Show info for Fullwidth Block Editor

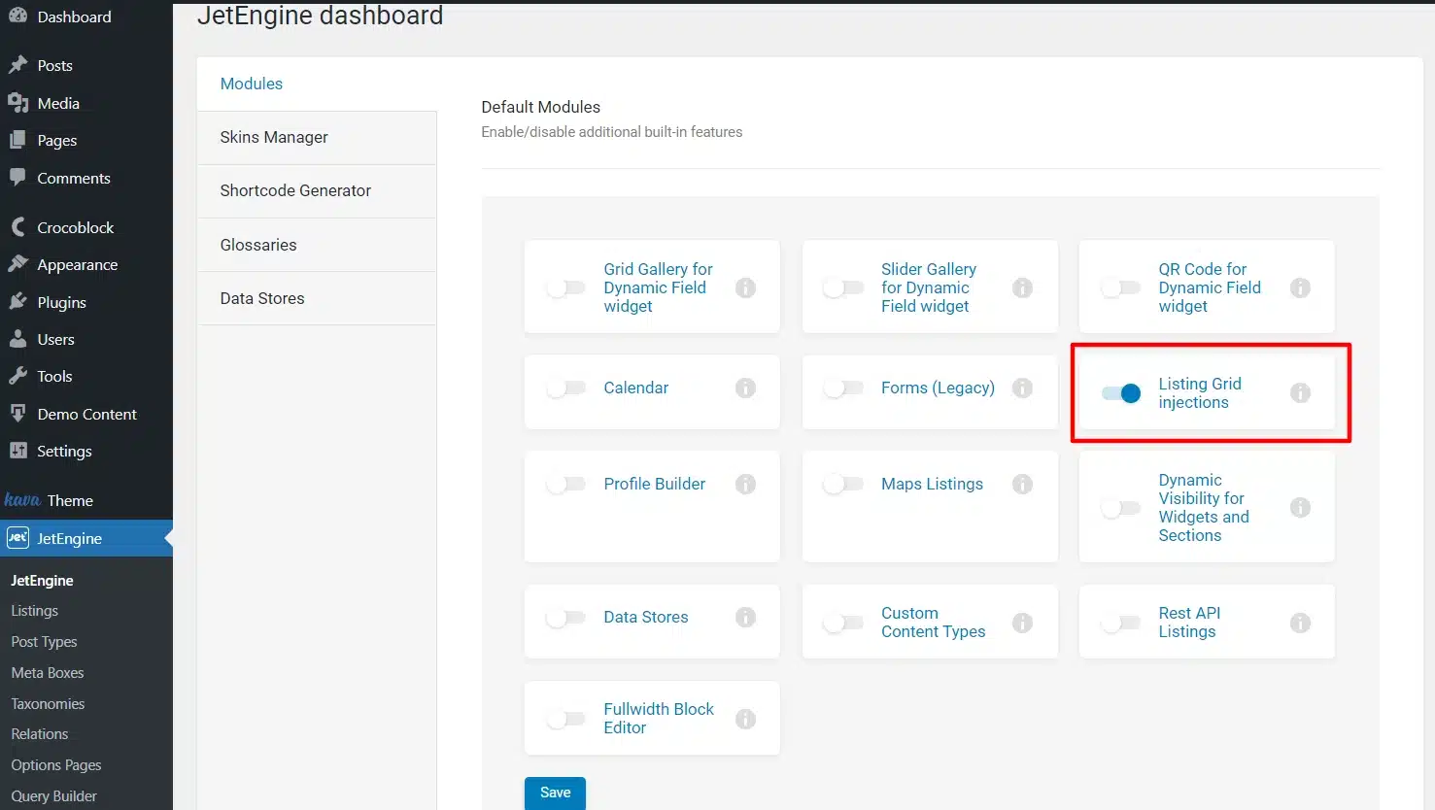[745, 719]
